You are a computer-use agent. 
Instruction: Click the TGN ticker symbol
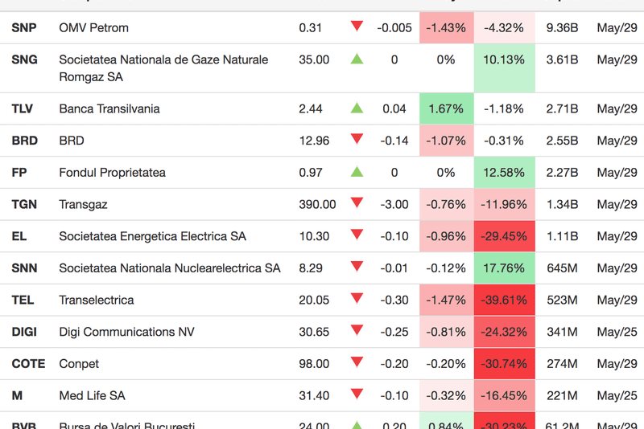click(24, 204)
